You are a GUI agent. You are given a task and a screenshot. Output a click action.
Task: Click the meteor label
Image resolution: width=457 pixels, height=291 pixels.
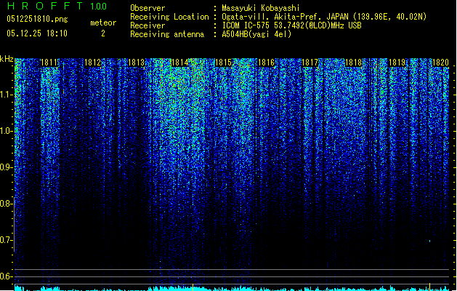pyautogui.click(x=103, y=23)
